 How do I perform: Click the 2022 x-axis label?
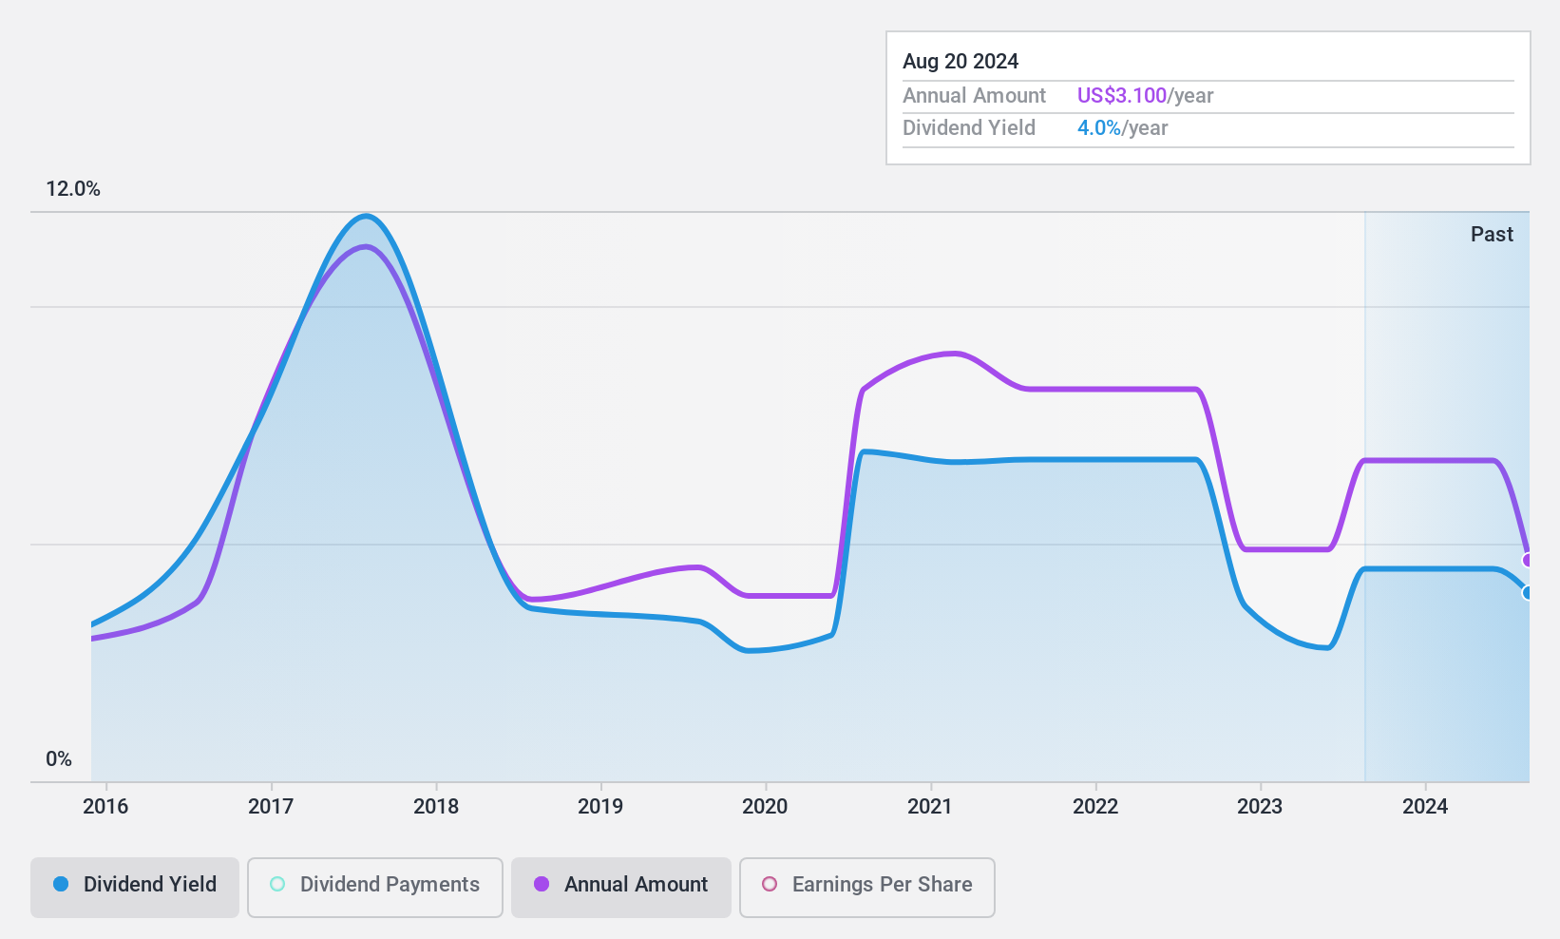click(x=1095, y=807)
